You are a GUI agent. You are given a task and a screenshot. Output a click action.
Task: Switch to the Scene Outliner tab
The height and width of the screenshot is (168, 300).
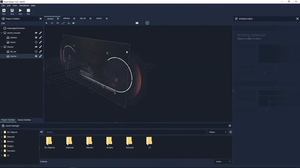coord(24,120)
